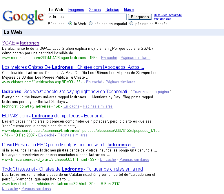Open similar pages for elpais.com result
This screenshot has height=194, width=224.
(72, 135)
